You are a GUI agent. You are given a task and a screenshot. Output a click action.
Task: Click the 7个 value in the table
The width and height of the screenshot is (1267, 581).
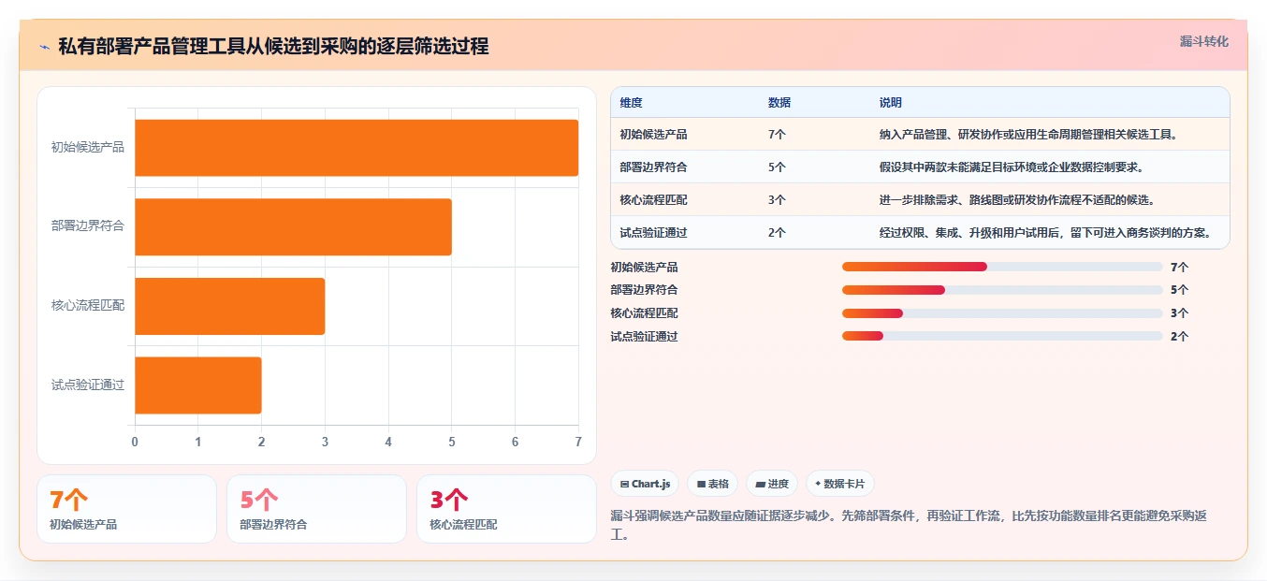(x=777, y=135)
